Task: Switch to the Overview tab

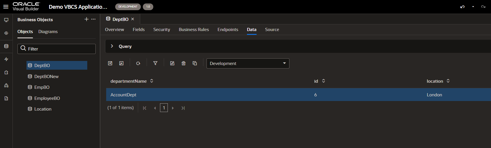Action: tap(114, 30)
